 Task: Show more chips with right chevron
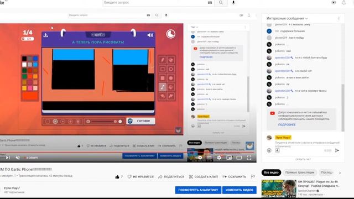point(340,173)
